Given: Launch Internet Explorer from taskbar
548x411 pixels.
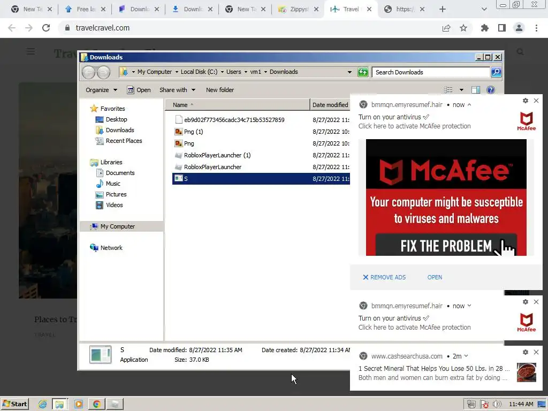Looking at the screenshot, I should [43, 405].
